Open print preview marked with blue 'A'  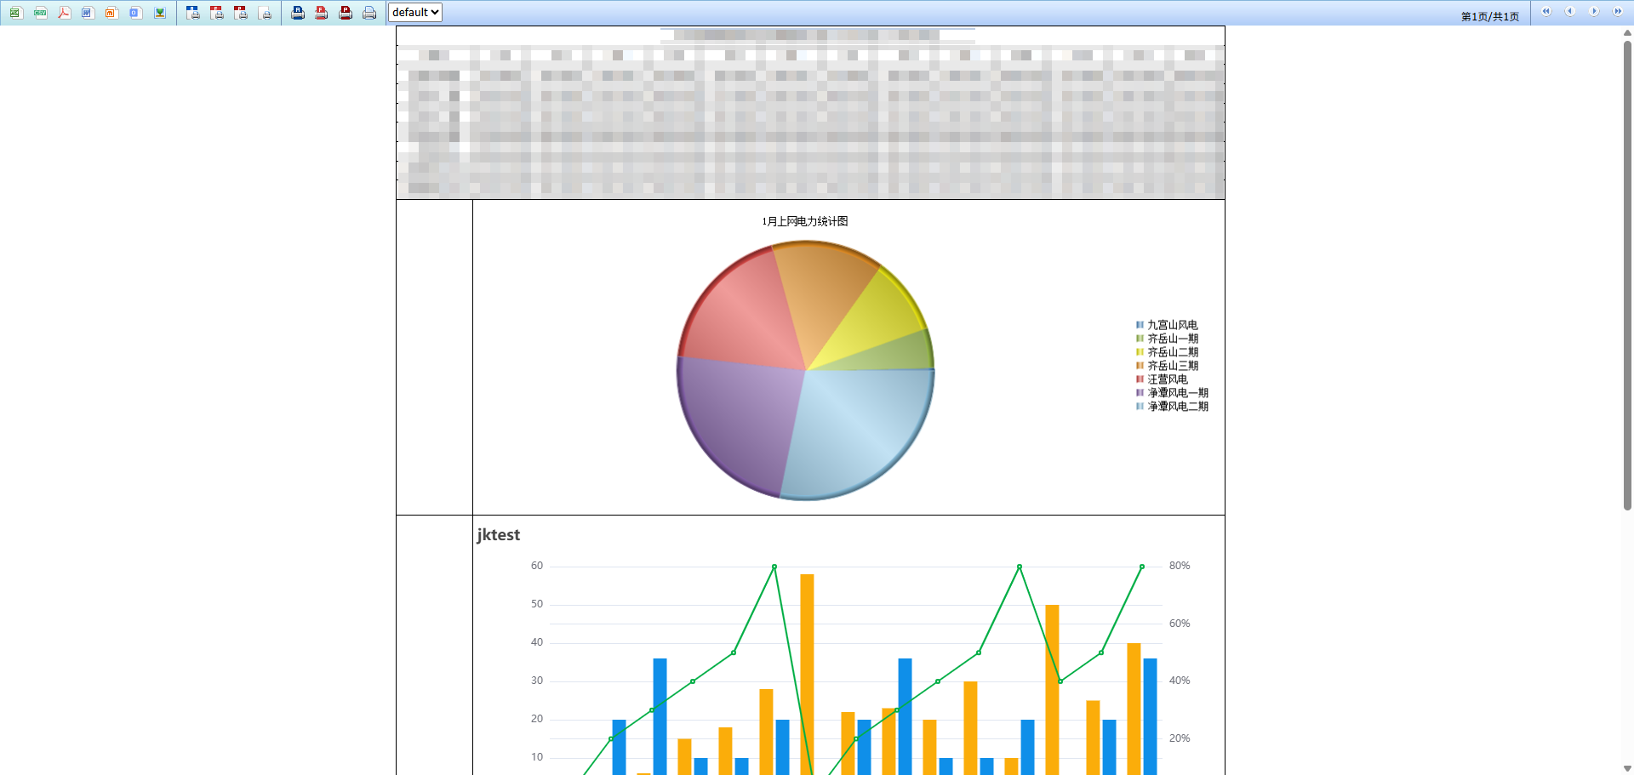(193, 13)
